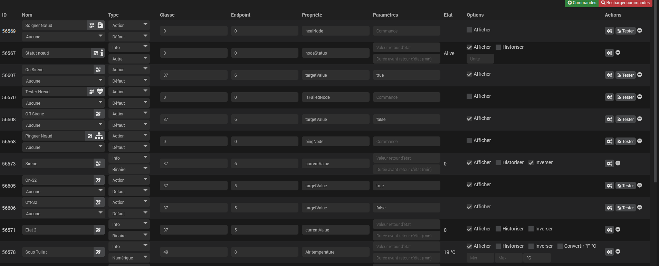Enable Convertir °F-°C for Sous Tuile
659x266 pixels.
pos(560,246)
